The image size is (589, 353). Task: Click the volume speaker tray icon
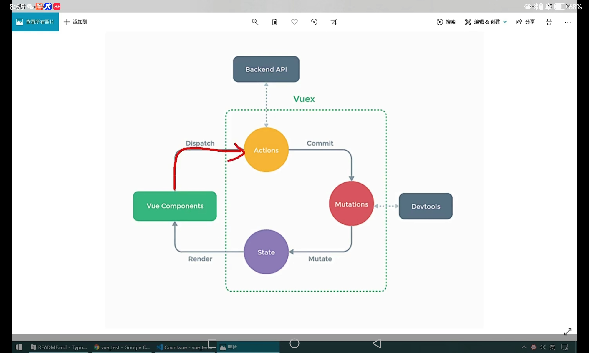(542, 347)
